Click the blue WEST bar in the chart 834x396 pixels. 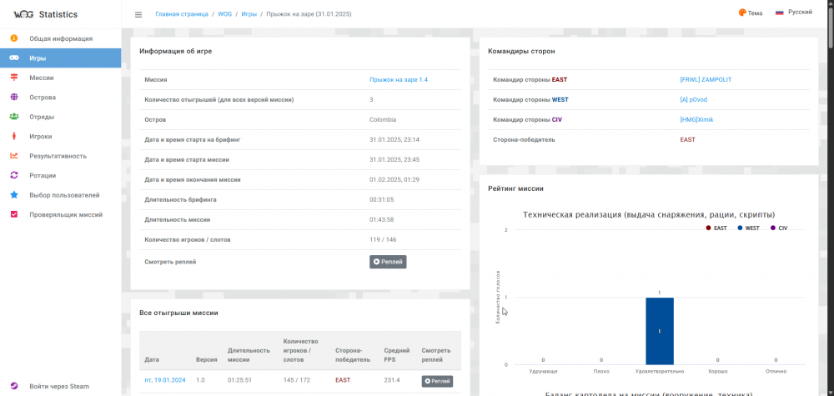[659, 331]
